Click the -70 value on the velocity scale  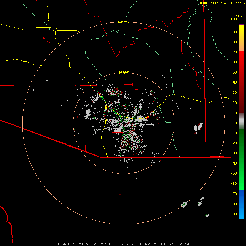pyautogui.click(x=234, y=194)
